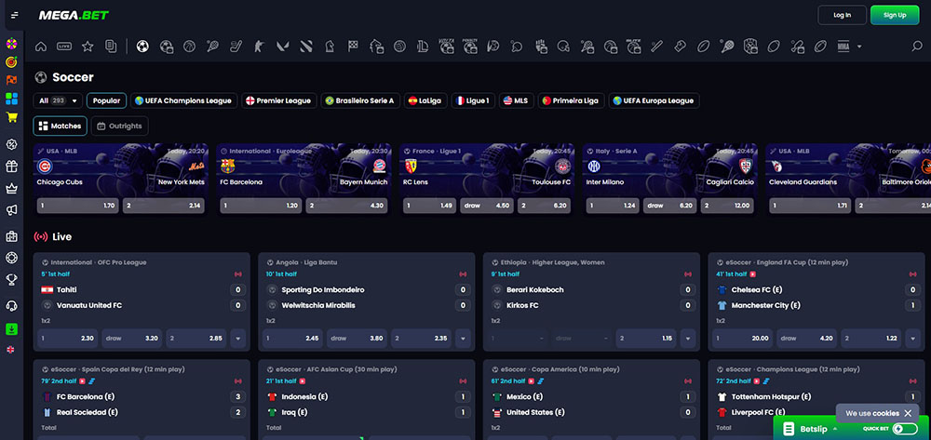Click the Log In button
Screen dimensions: 931x440
pyautogui.click(x=842, y=15)
